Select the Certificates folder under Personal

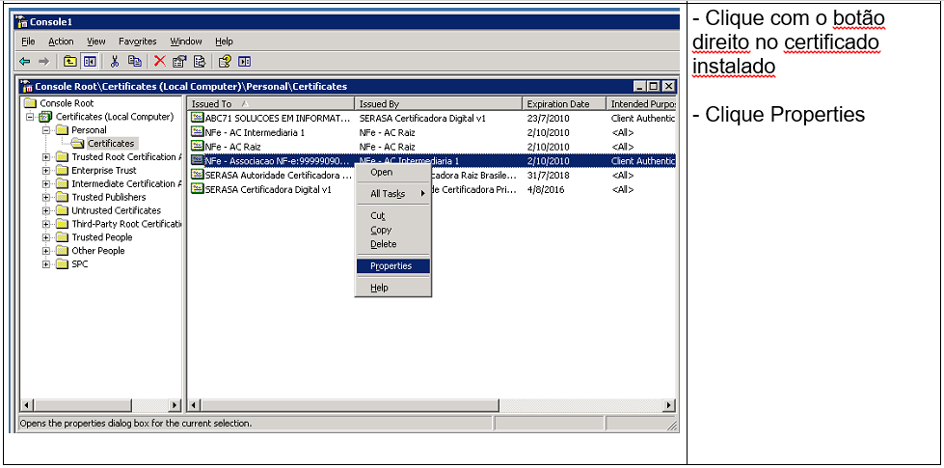[110, 144]
